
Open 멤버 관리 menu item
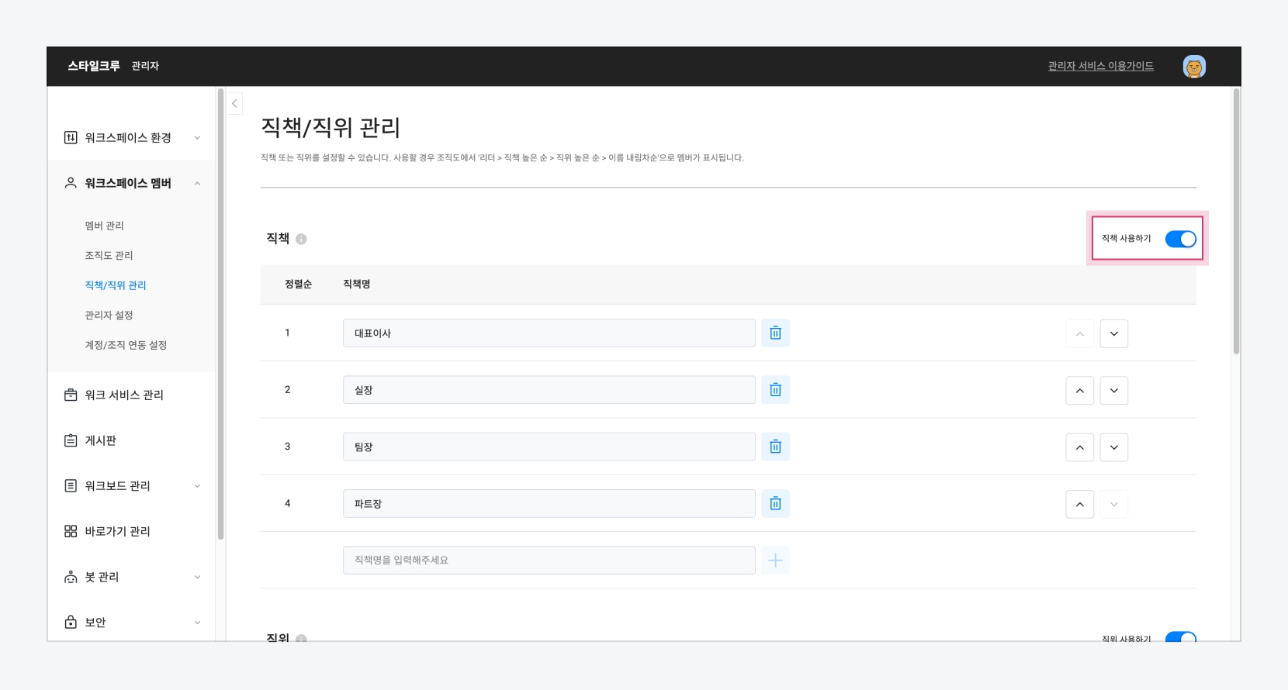pyautogui.click(x=105, y=226)
